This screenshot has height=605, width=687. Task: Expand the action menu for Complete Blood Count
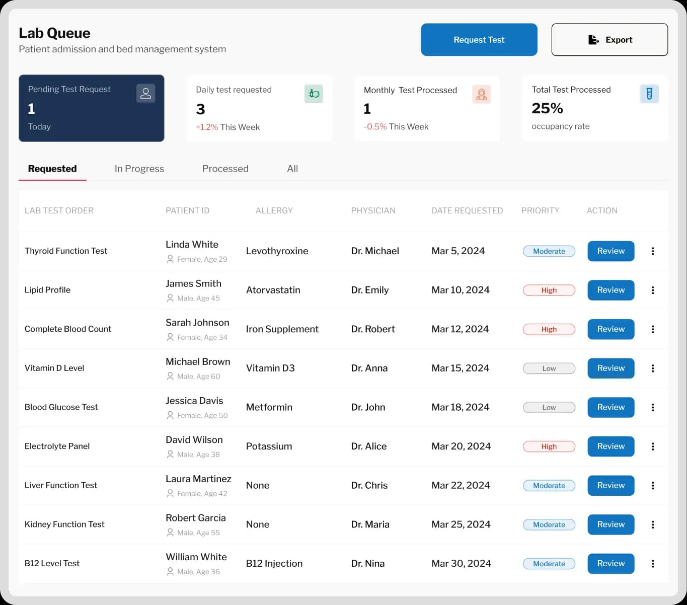[653, 329]
